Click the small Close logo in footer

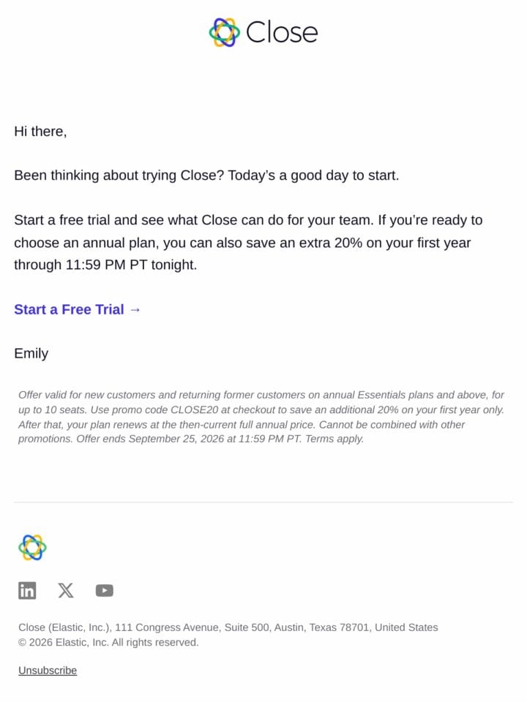coord(32,547)
